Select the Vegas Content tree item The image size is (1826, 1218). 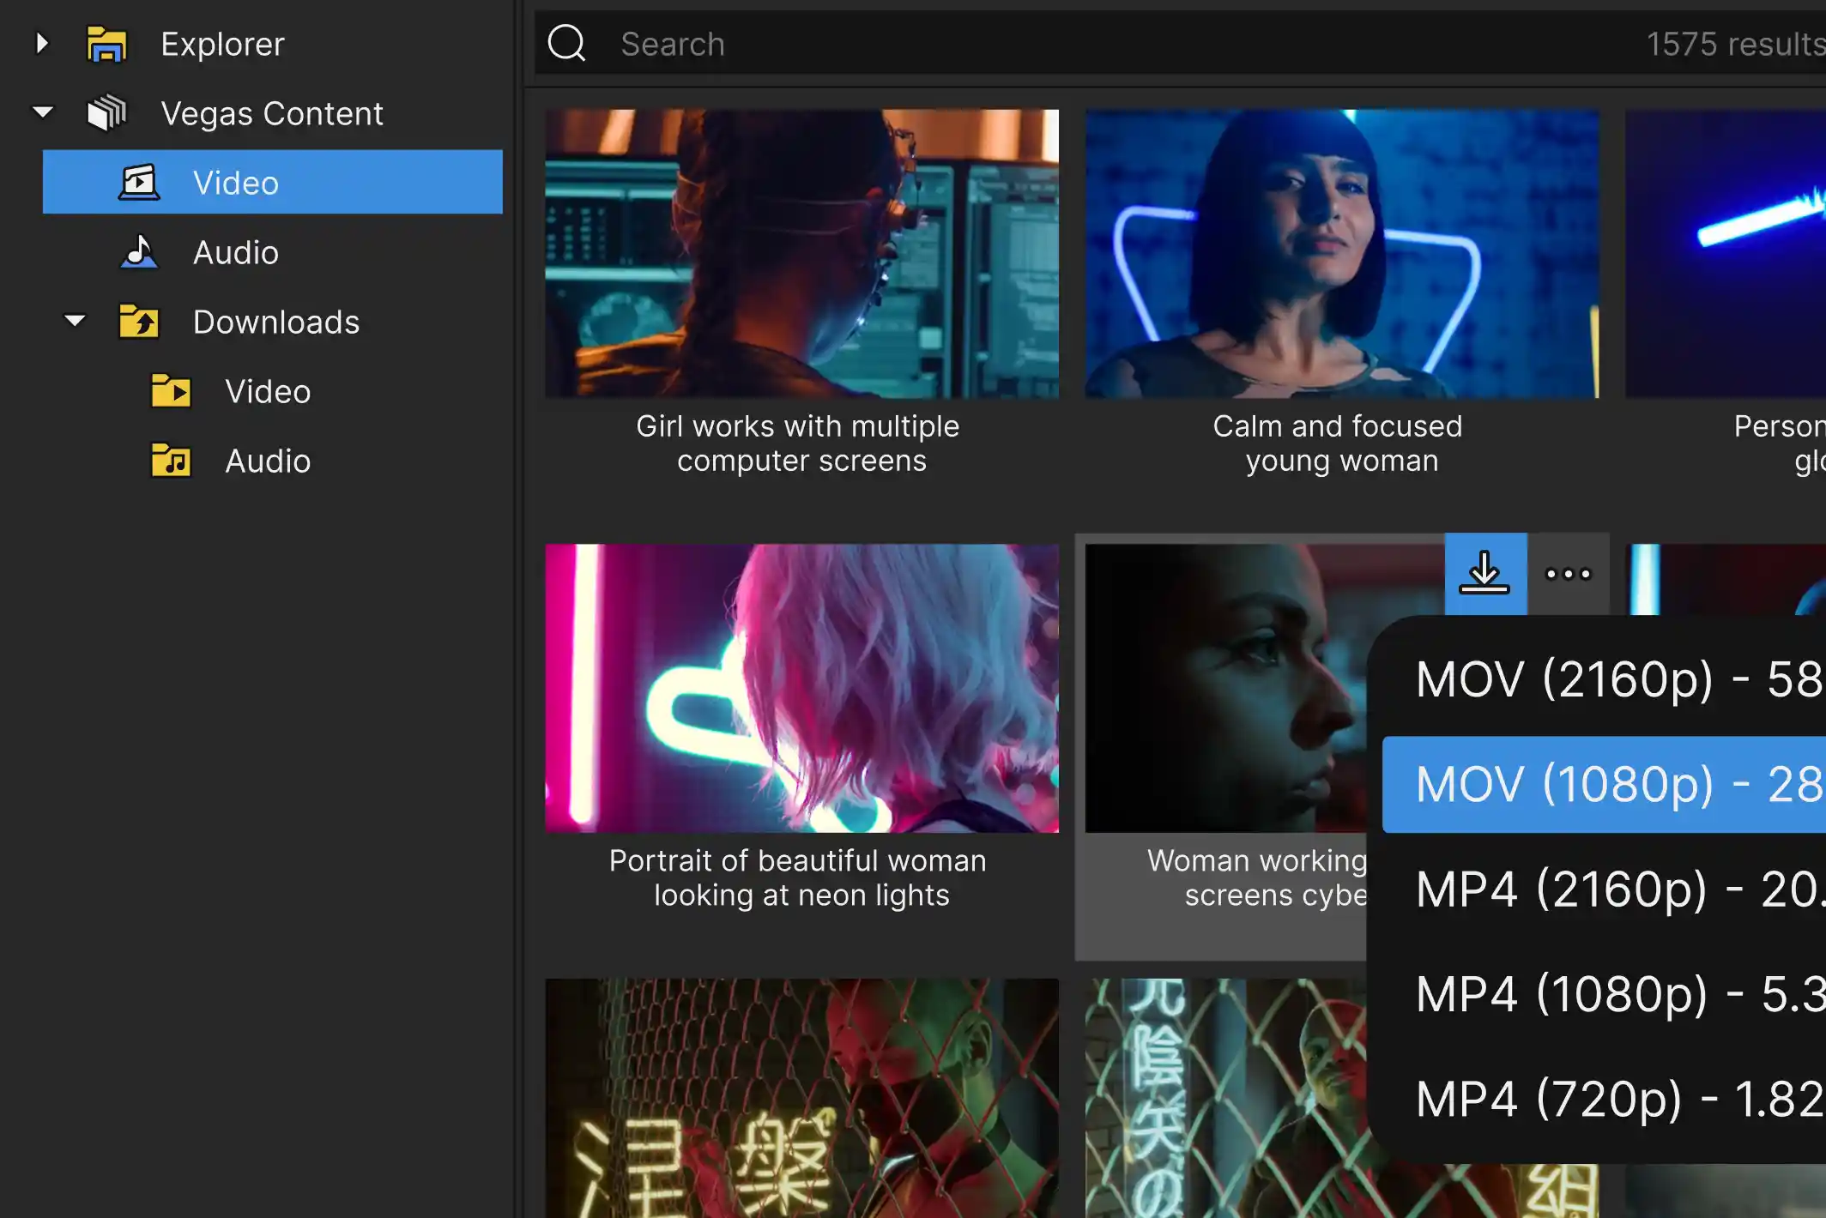(272, 113)
